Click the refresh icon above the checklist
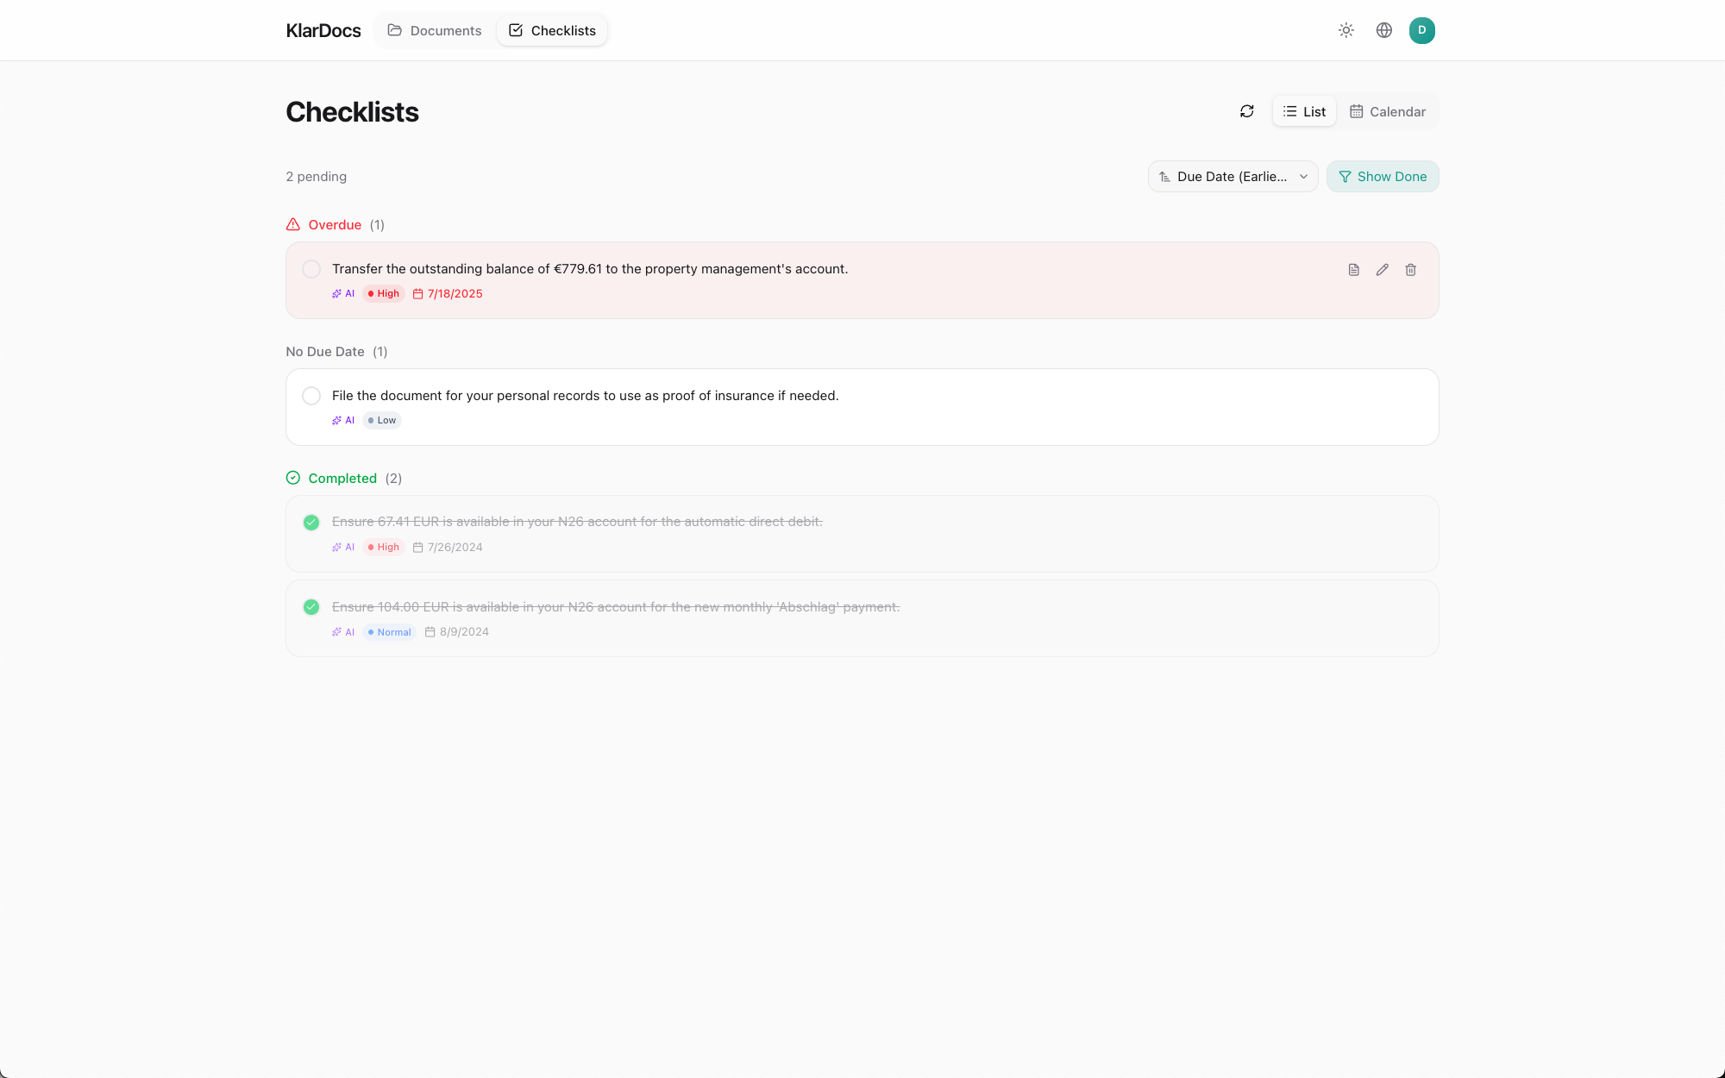 pos(1246,111)
